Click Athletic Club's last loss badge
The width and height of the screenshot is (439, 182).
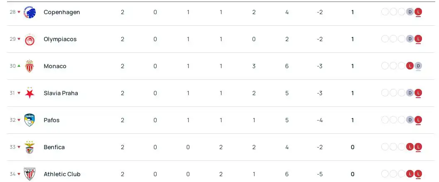click(418, 174)
